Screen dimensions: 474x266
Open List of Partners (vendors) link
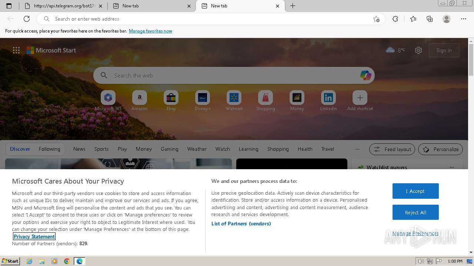(x=241, y=224)
